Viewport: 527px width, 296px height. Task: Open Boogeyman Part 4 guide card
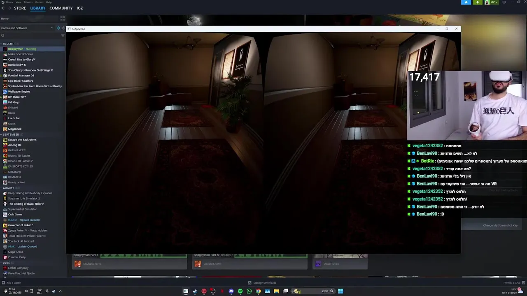pos(129,261)
